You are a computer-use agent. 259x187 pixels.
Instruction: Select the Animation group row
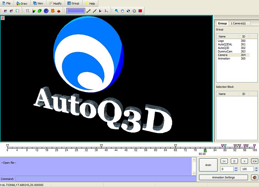tap(233, 59)
